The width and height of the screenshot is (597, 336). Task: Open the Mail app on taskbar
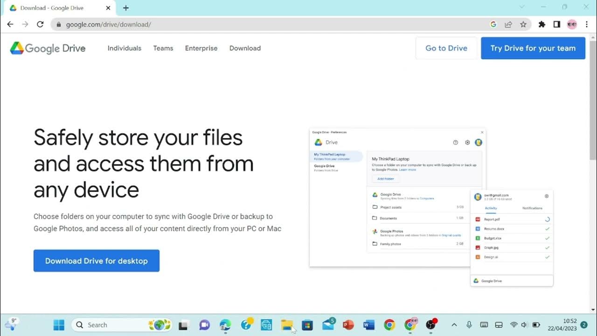point(328,324)
